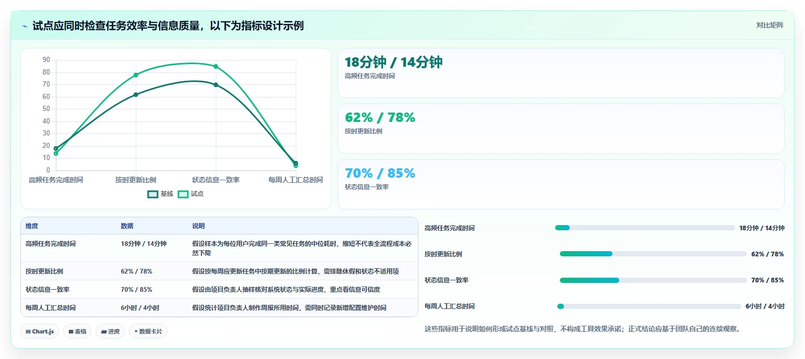Toggle the 试点 legend item

[191, 194]
